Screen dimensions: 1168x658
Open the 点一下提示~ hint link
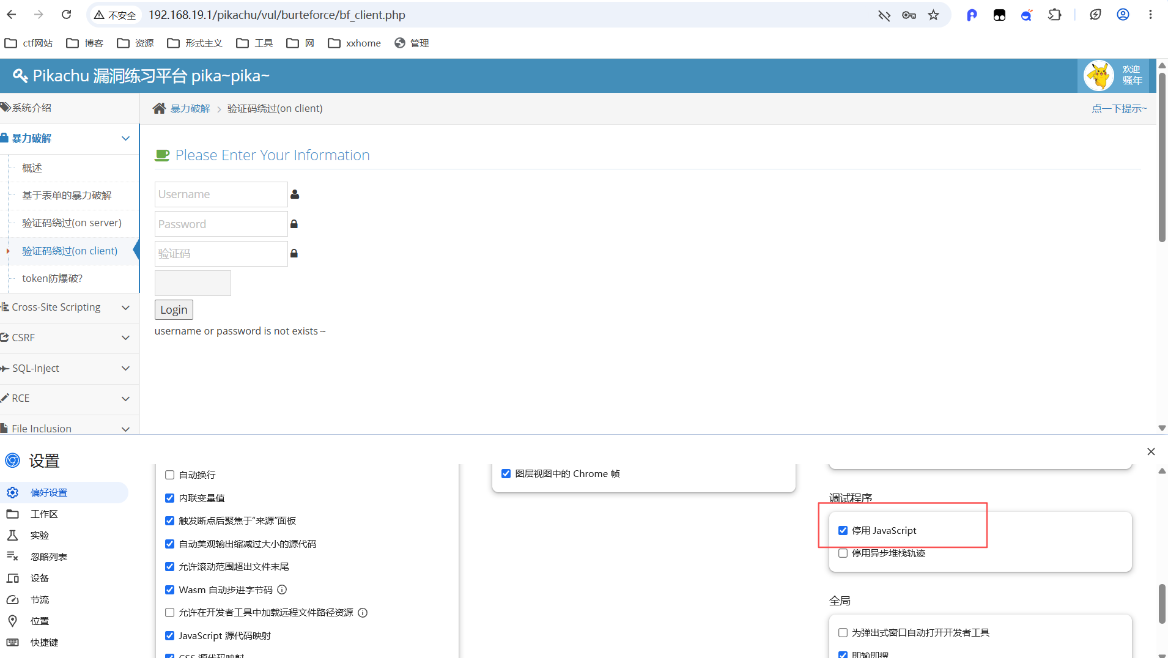coord(1119,108)
